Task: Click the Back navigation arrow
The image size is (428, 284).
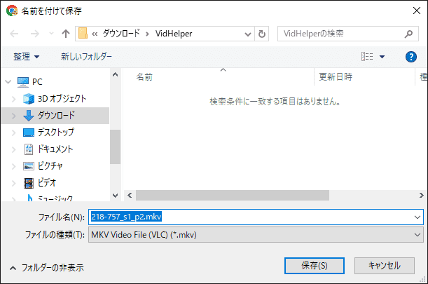Action: [x=14, y=34]
